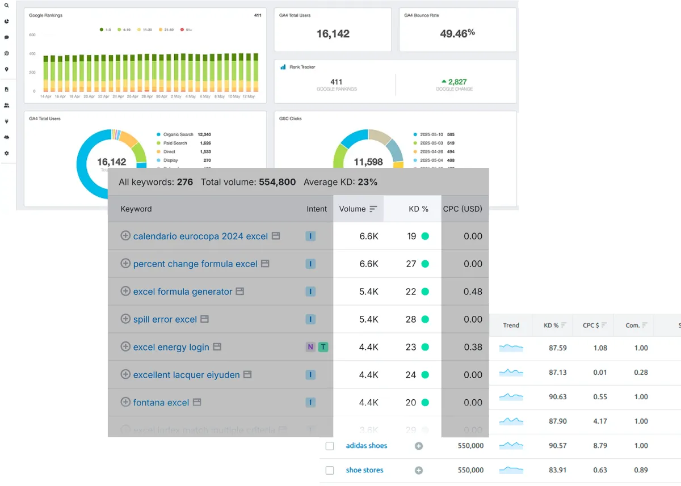
Task: Open the percent change formula excel link
Action: (x=195, y=264)
